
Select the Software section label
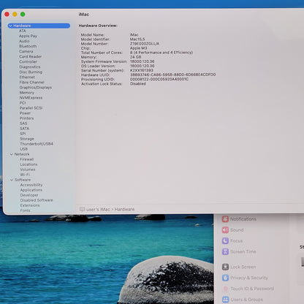tap(23, 180)
